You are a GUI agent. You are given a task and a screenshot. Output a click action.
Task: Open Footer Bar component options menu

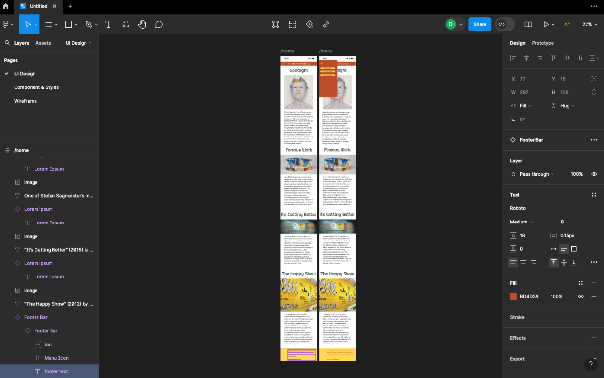(594, 140)
